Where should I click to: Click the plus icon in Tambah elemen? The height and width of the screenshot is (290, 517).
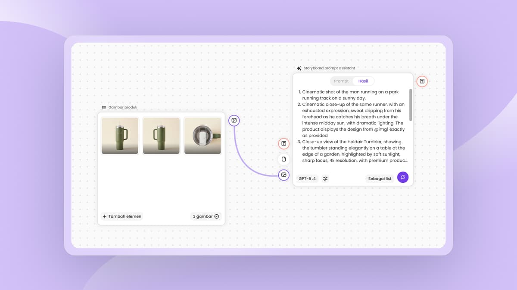tap(105, 216)
